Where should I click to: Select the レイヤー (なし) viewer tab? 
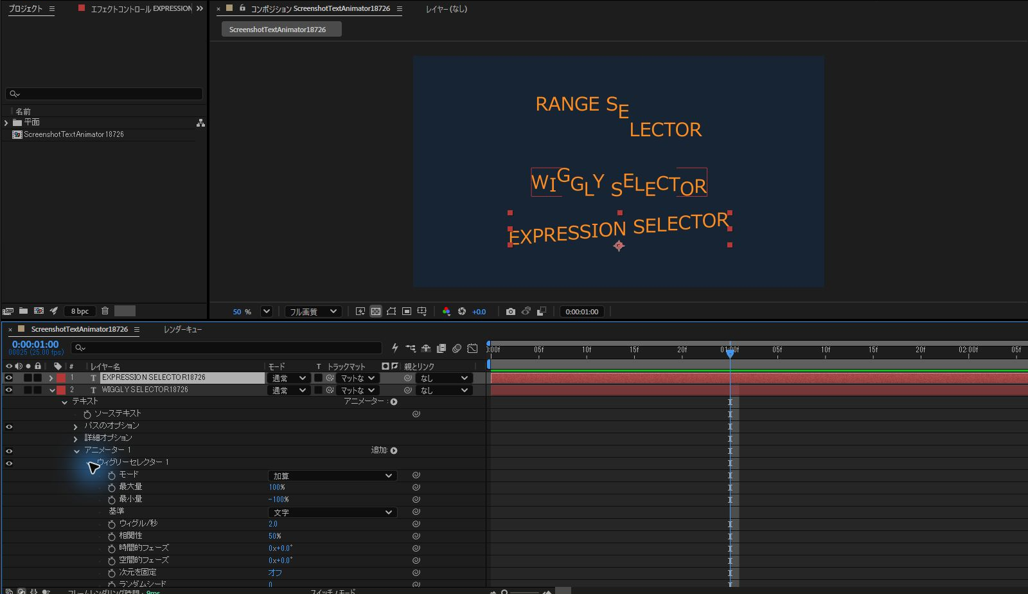(x=447, y=9)
